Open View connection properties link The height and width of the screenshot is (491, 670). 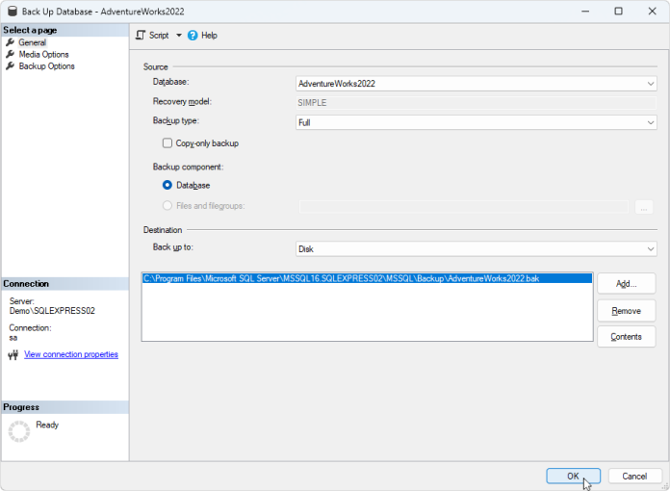coord(71,354)
